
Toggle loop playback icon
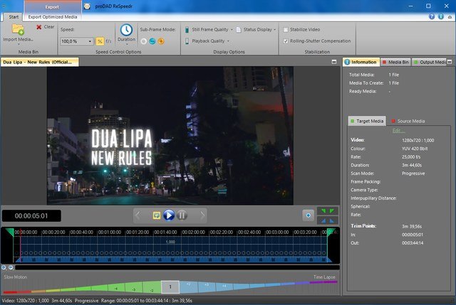tap(157, 215)
